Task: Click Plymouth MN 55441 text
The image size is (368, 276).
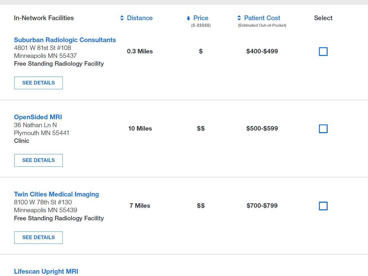Action: tap(42, 133)
